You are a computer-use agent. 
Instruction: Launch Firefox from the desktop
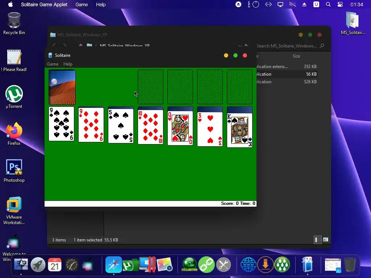(14, 134)
